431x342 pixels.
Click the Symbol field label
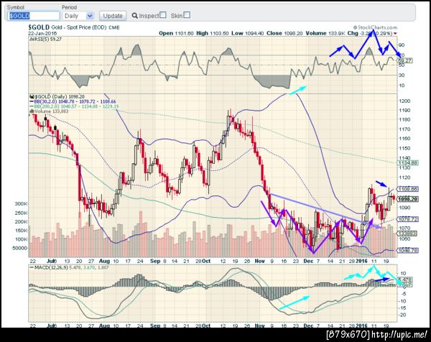16,7
